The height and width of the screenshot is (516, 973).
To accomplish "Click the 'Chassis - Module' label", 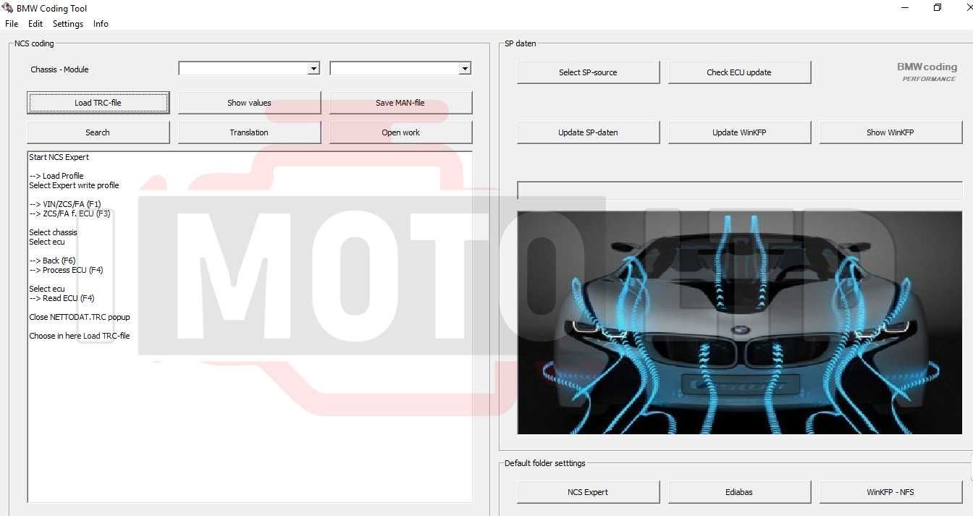I will (x=59, y=69).
